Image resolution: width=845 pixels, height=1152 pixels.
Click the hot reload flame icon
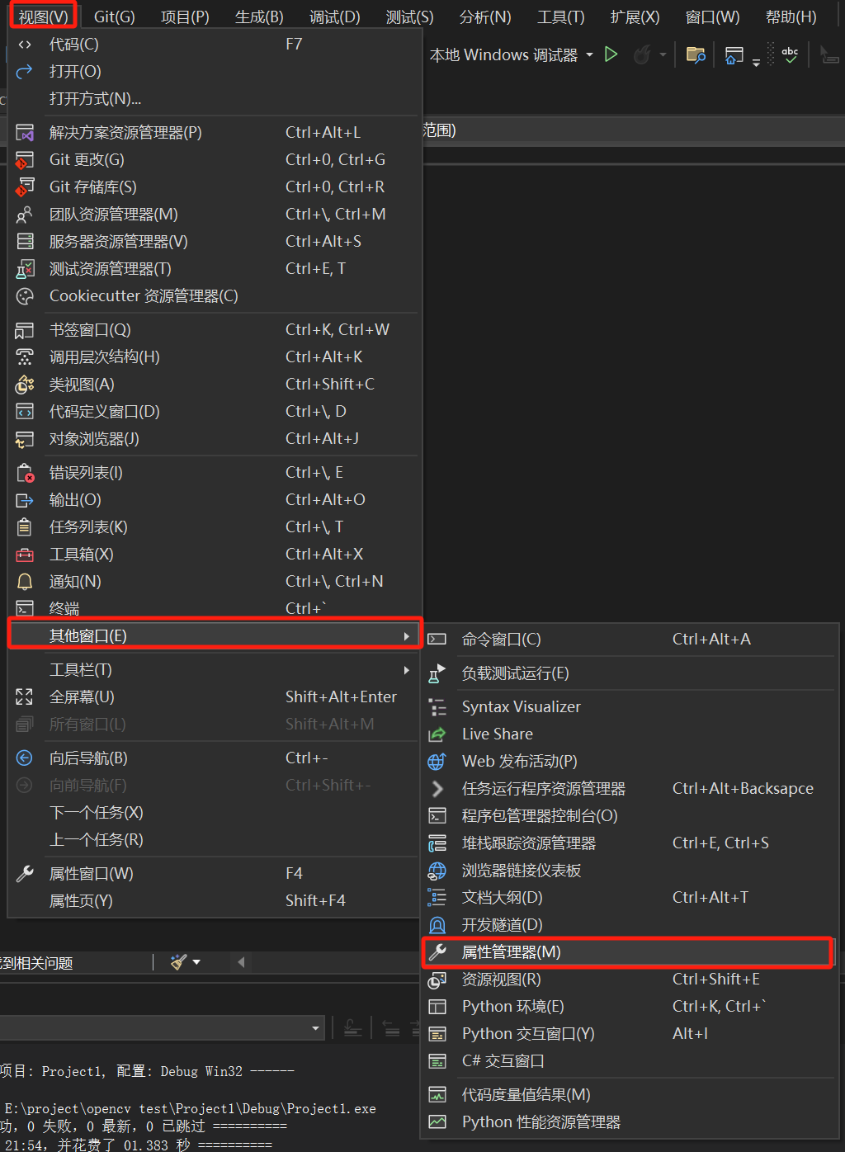click(x=641, y=55)
